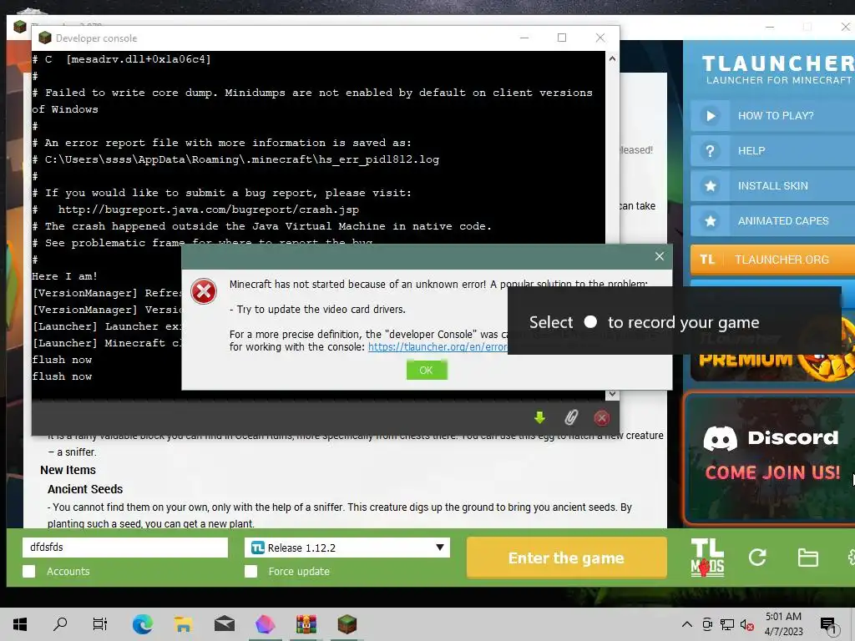
Task: Click the star icon beside INSTALL SKIN
Action: click(711, 186)
